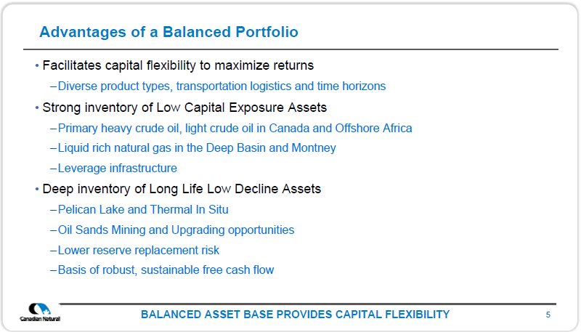Click Oil Sands Mining and Upgrading opportunities
581x332 pixels.
(x=176, y=230)
